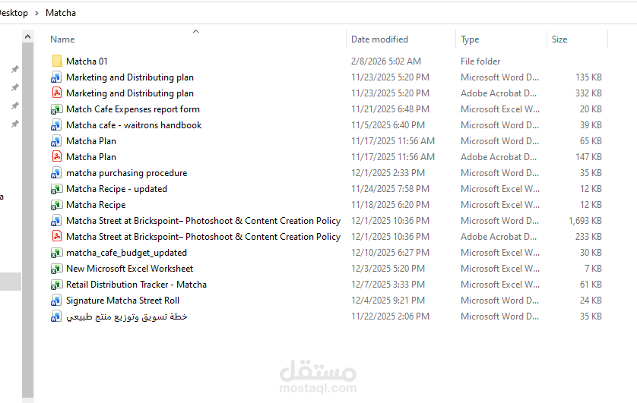Click the 332 KB size value
This screenshot has width=637, height=403.
tap(588, 93)
